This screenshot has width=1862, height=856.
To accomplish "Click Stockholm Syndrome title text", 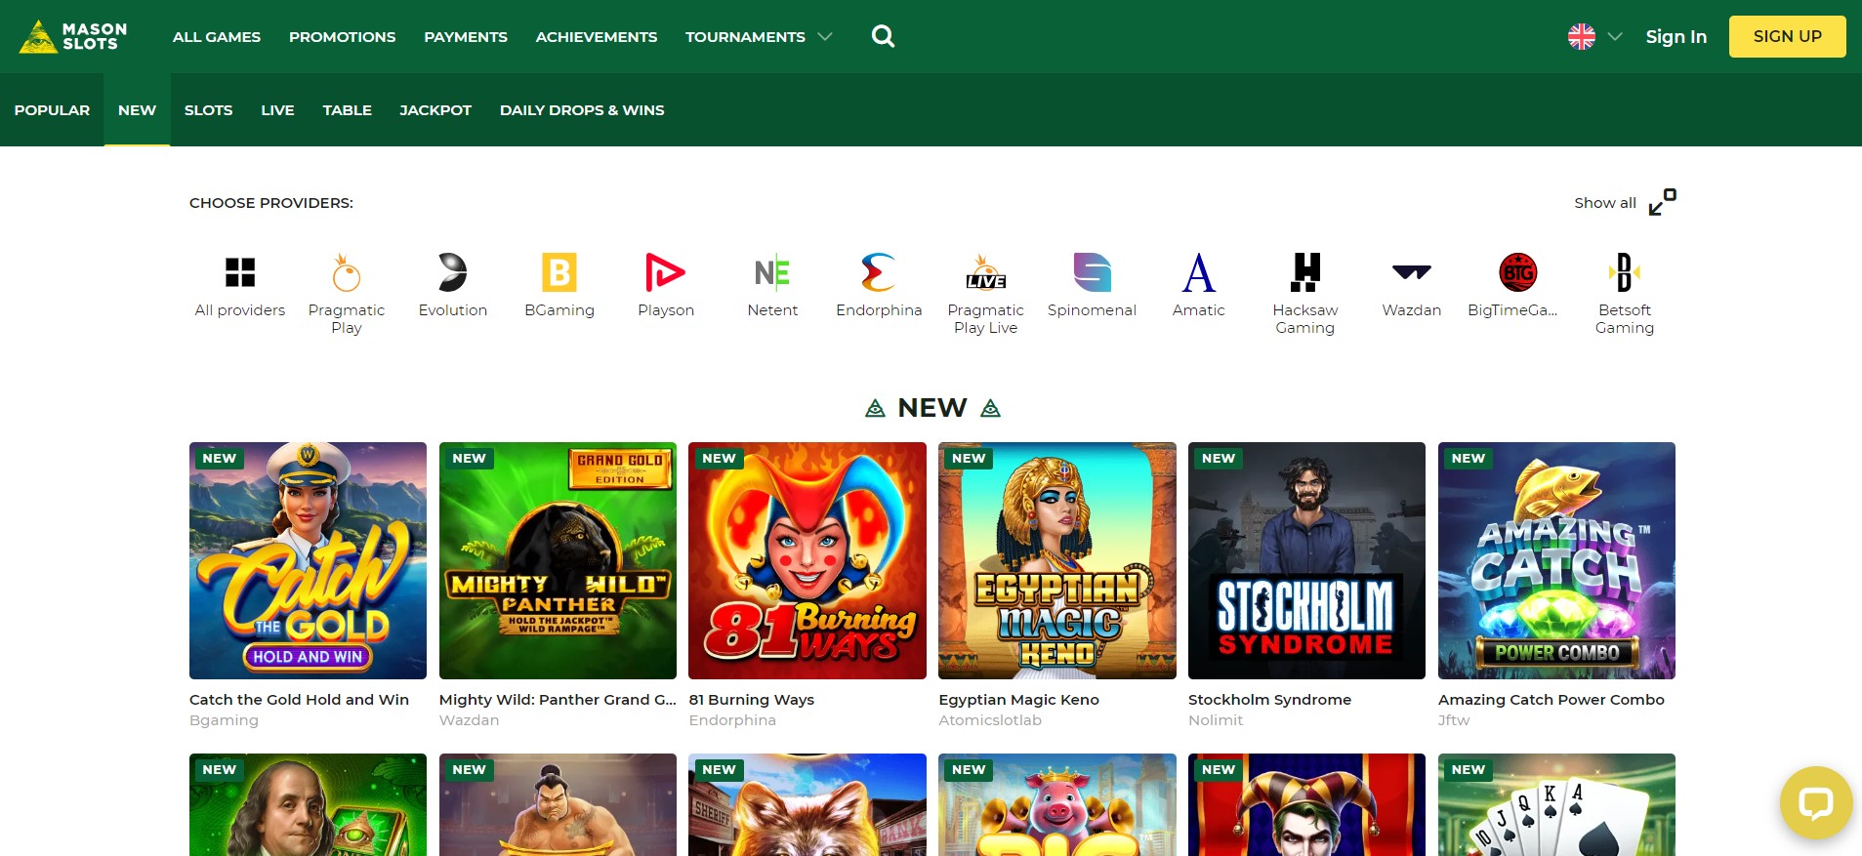I will [x=1269, y=699].
